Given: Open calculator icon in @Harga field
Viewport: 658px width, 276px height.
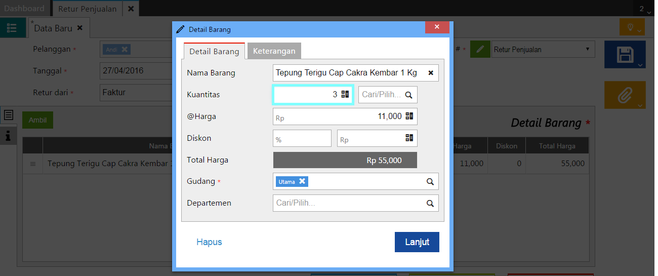Looking at the screenshot, I should (409, 116).
